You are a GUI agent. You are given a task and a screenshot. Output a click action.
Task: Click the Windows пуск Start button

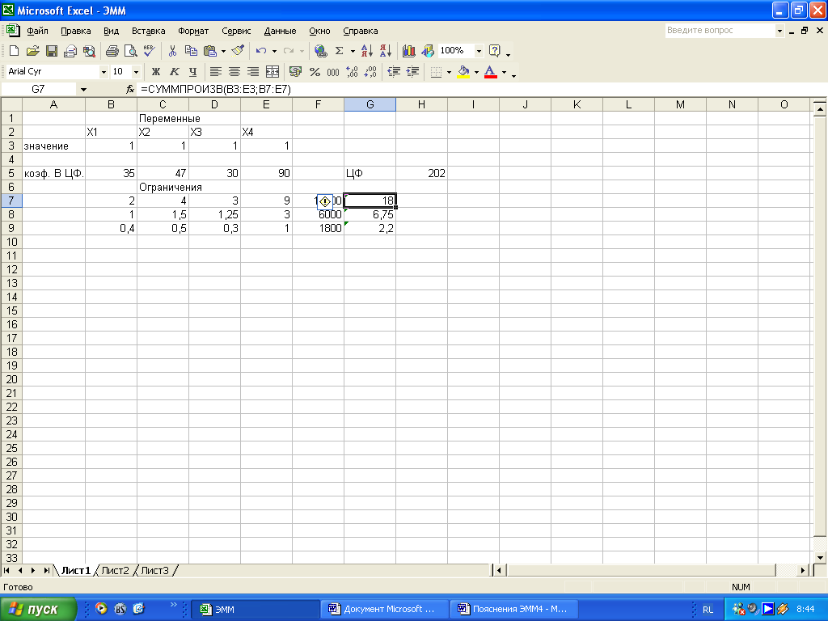(x=38, y=610)
